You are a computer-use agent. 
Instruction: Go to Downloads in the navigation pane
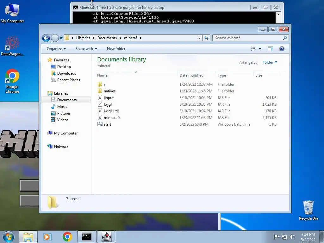click(63, 73)
